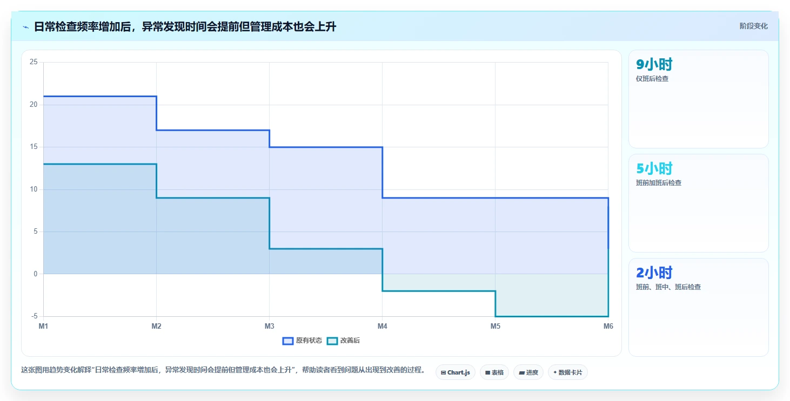This screenshot has width=790, height=401.
Task: Click the sparkle icon in 数据卡片 chip
Action: point(555,372)
